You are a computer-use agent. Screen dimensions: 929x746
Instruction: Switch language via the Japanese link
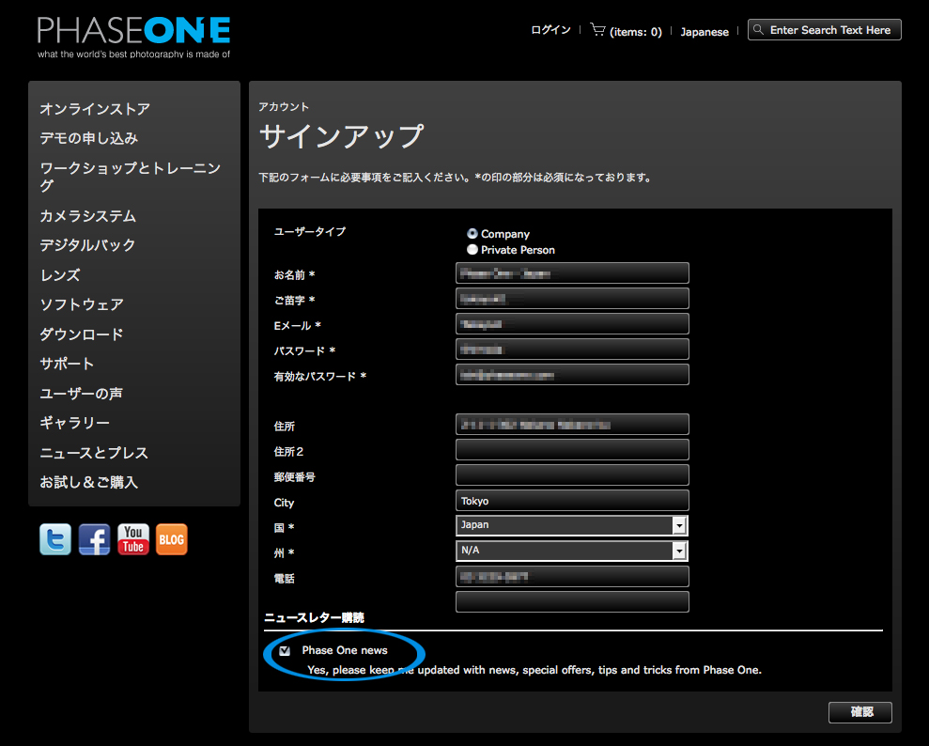(x=704, y=31)
